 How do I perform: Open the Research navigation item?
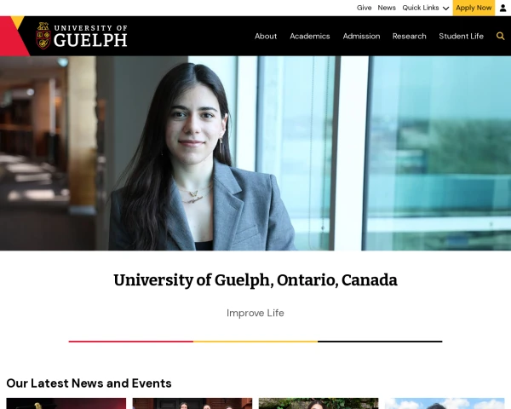[409, 36]
